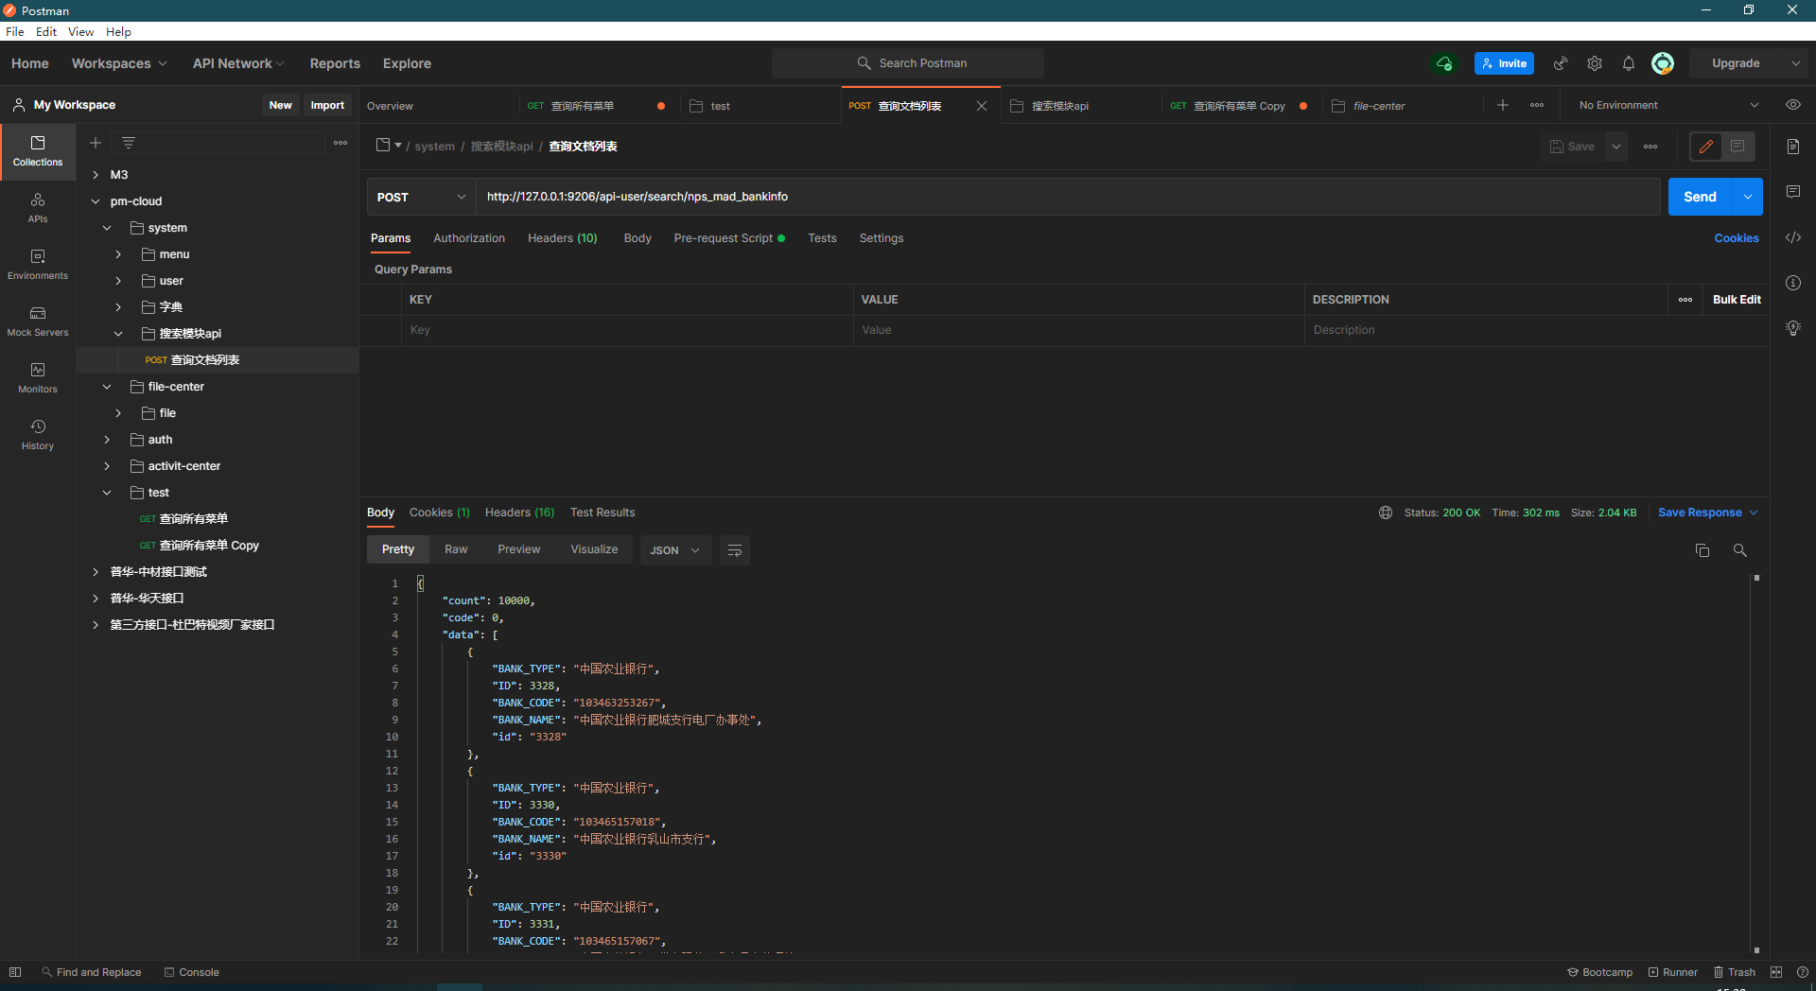The height and width of the screenshot is (991, 1816).
Task: Switch to the comment mode icon
Action: click(1737, 147)
